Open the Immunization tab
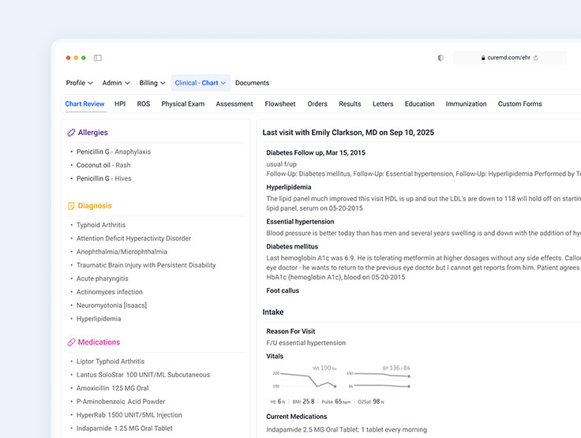The height and width of the screenshot is (438, 581). [466, 104]
